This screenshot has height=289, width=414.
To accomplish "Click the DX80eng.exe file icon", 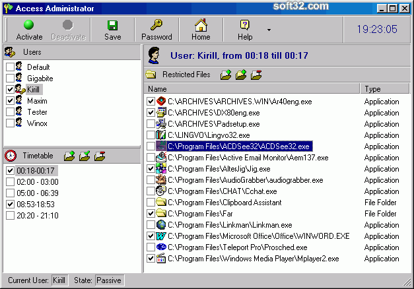I will click(x=161, y=112).
